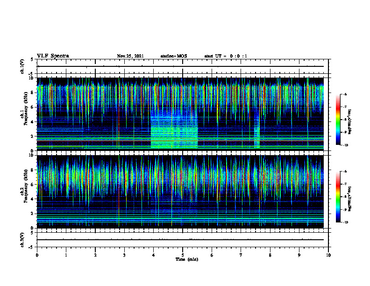Click the "-6" value on ch.2 color bar

tap(345, 172)
